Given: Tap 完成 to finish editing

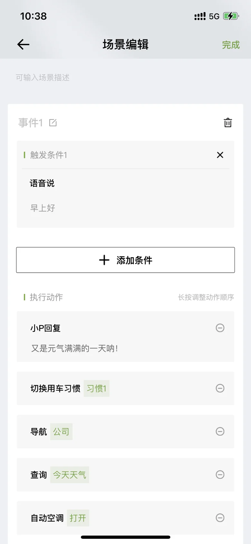Looking at the screenshot, I should tap(231, 45).
